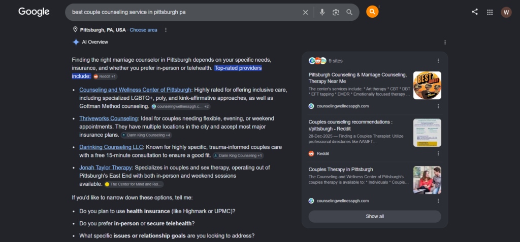Image resolution: width=520 pixels, height=242 pixels.
Task: Click the Darin King Counseling +1 chip
Action: [238, 155]
